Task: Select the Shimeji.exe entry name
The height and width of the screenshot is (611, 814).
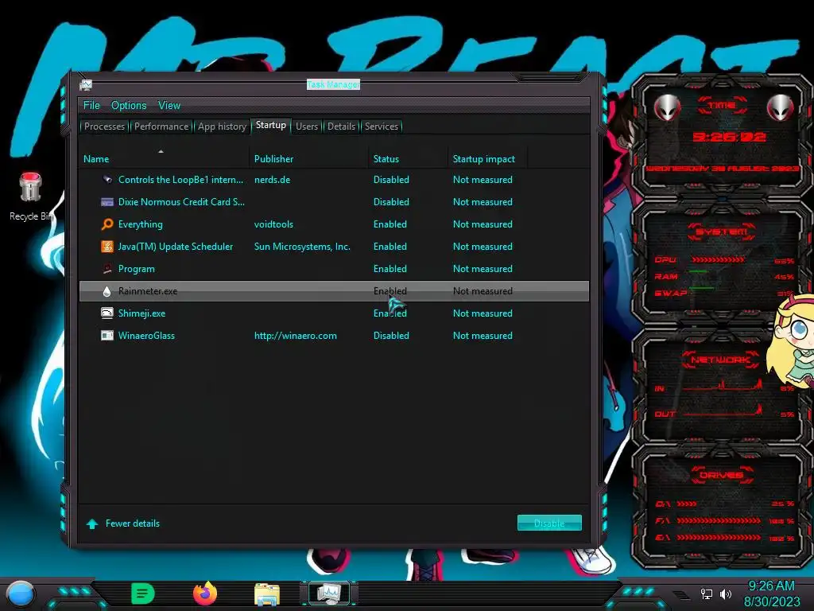Action: tap(141, 313)
